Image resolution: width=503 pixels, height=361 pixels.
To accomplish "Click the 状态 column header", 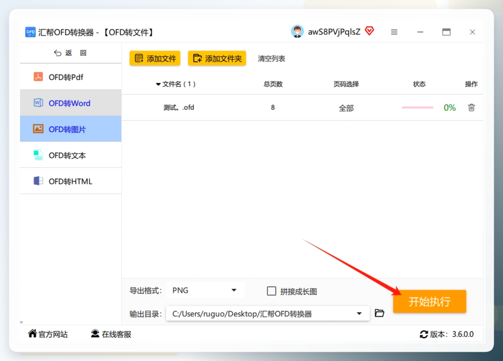I will [419, 84].
